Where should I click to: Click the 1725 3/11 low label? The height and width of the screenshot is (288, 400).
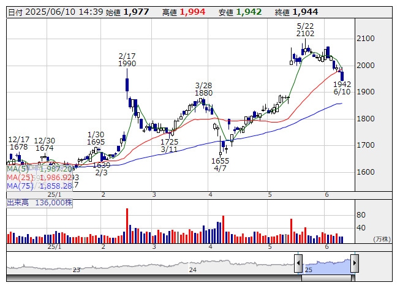pos(170,145)
